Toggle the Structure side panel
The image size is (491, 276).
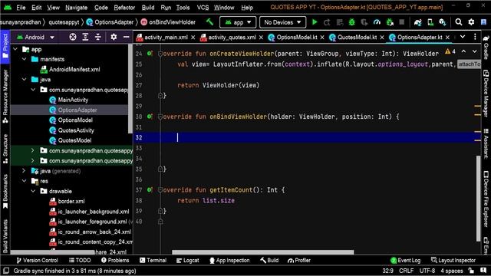pyautogui.click(x=5, y=149)
